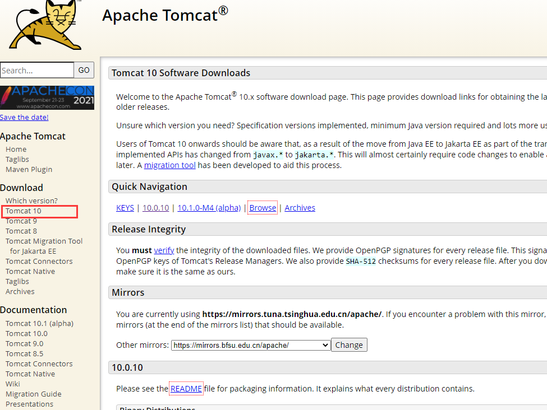Open Tomcat 8.5 documentation link

coord(25,354)
